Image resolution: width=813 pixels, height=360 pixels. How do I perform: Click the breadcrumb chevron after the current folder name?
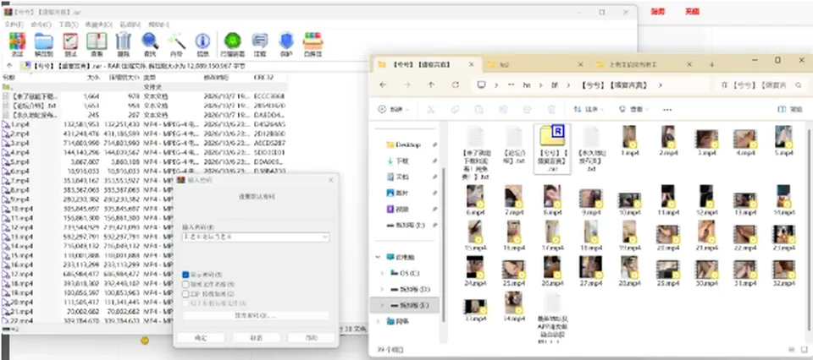pos(660,85)
